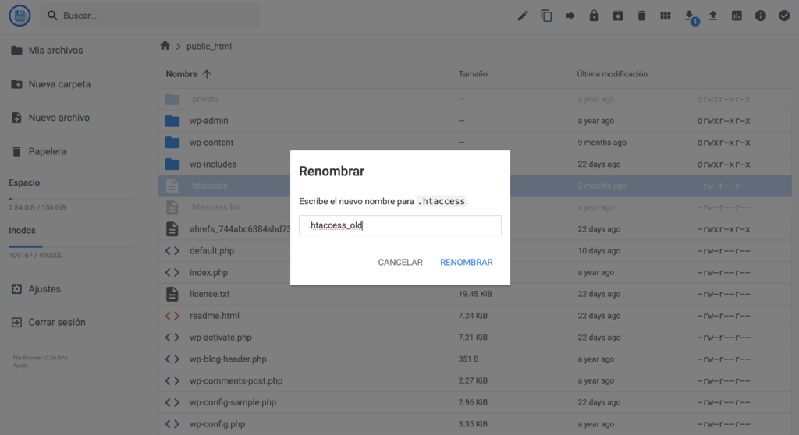
Task: Click the copy file icon in toolbar
Action: coord(546,16)
